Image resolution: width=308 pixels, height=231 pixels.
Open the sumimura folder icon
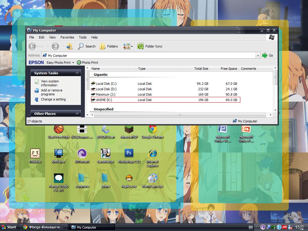[82, 180]
